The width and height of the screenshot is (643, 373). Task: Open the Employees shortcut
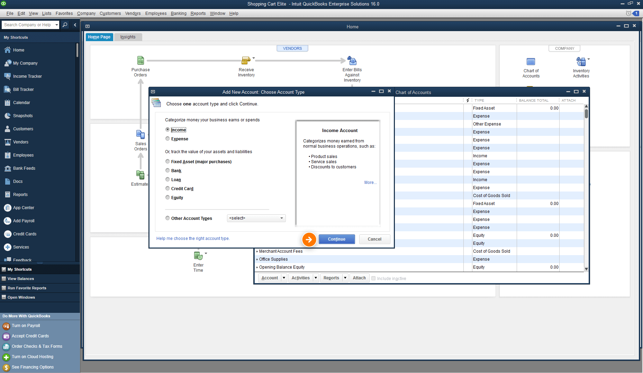click(23, 155)
